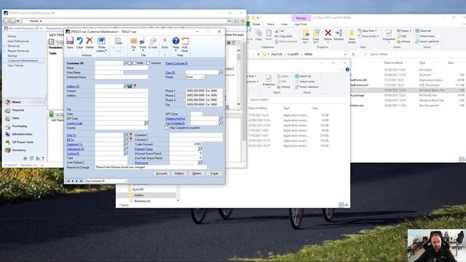Open the Tax Schedule ID lookup magnifier

tap(221, 123)
